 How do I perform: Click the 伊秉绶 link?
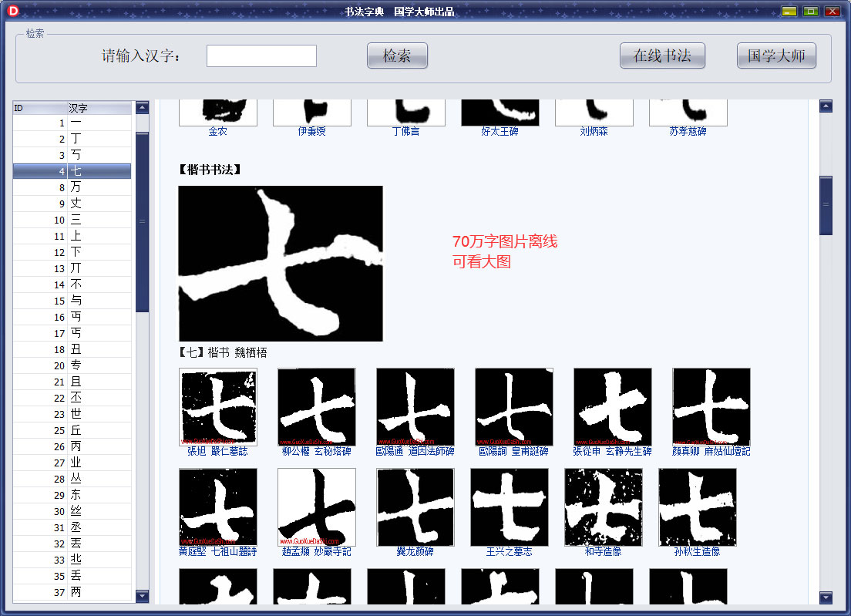click(311, 131)
